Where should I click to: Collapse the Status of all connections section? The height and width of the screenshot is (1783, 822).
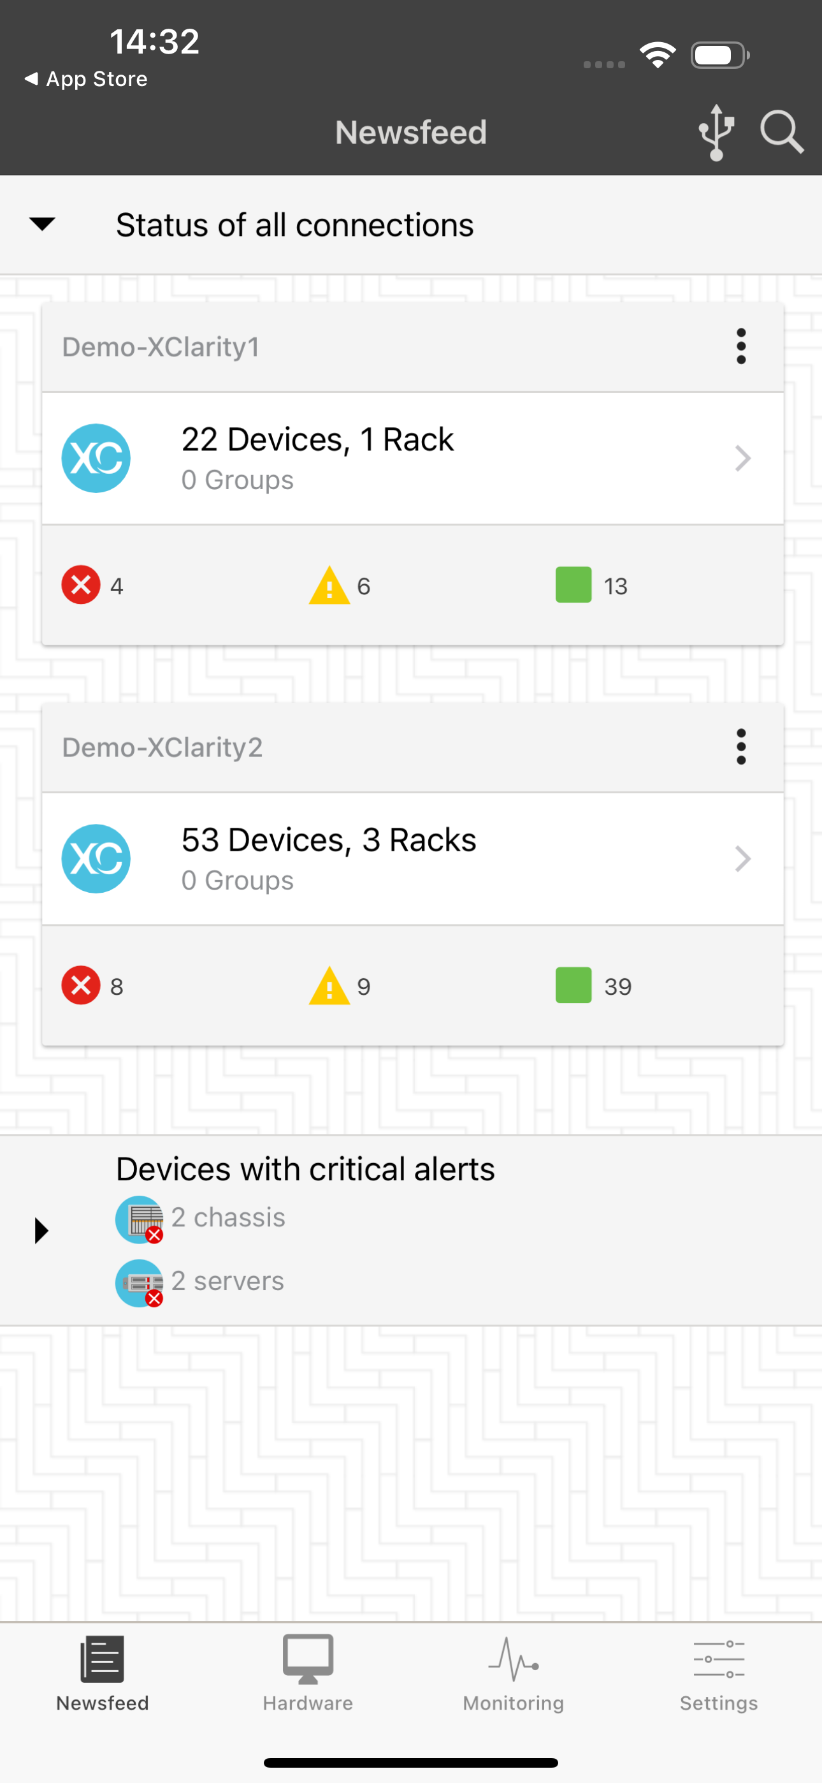[x=42, y=224]
